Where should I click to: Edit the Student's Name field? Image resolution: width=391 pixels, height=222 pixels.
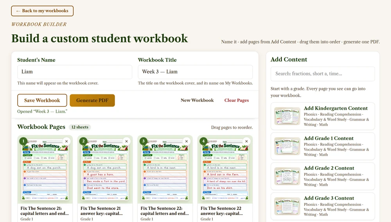click(75, 72)
